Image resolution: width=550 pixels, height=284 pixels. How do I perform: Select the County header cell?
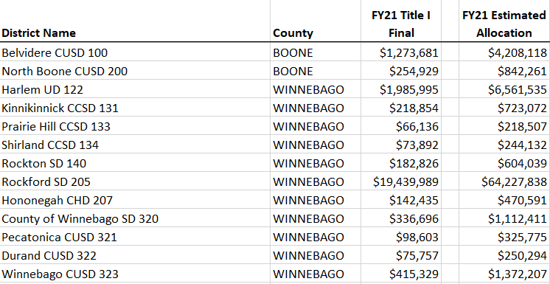(x=316, y=21)
